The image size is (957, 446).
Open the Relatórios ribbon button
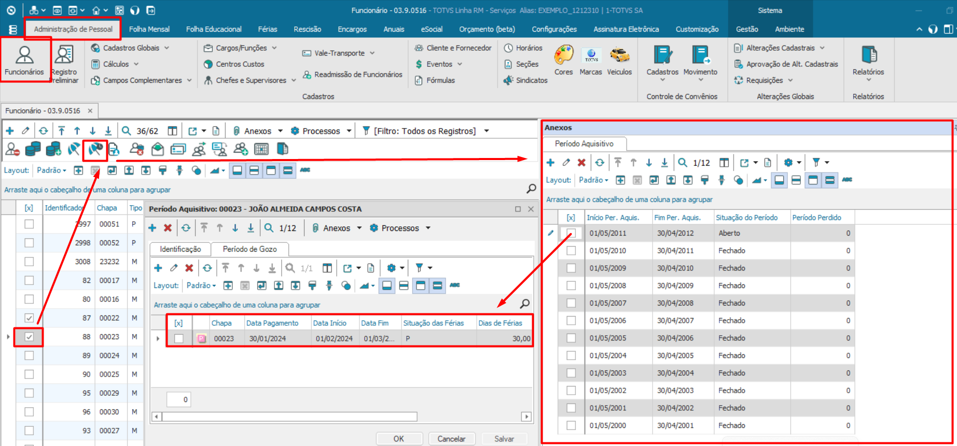click(x=868, y=62)
